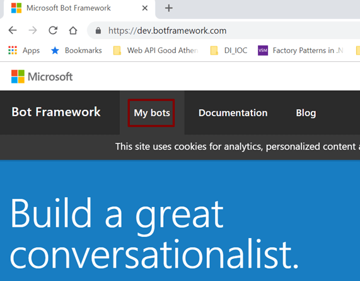Open the browser home page icon

[73, 30]
